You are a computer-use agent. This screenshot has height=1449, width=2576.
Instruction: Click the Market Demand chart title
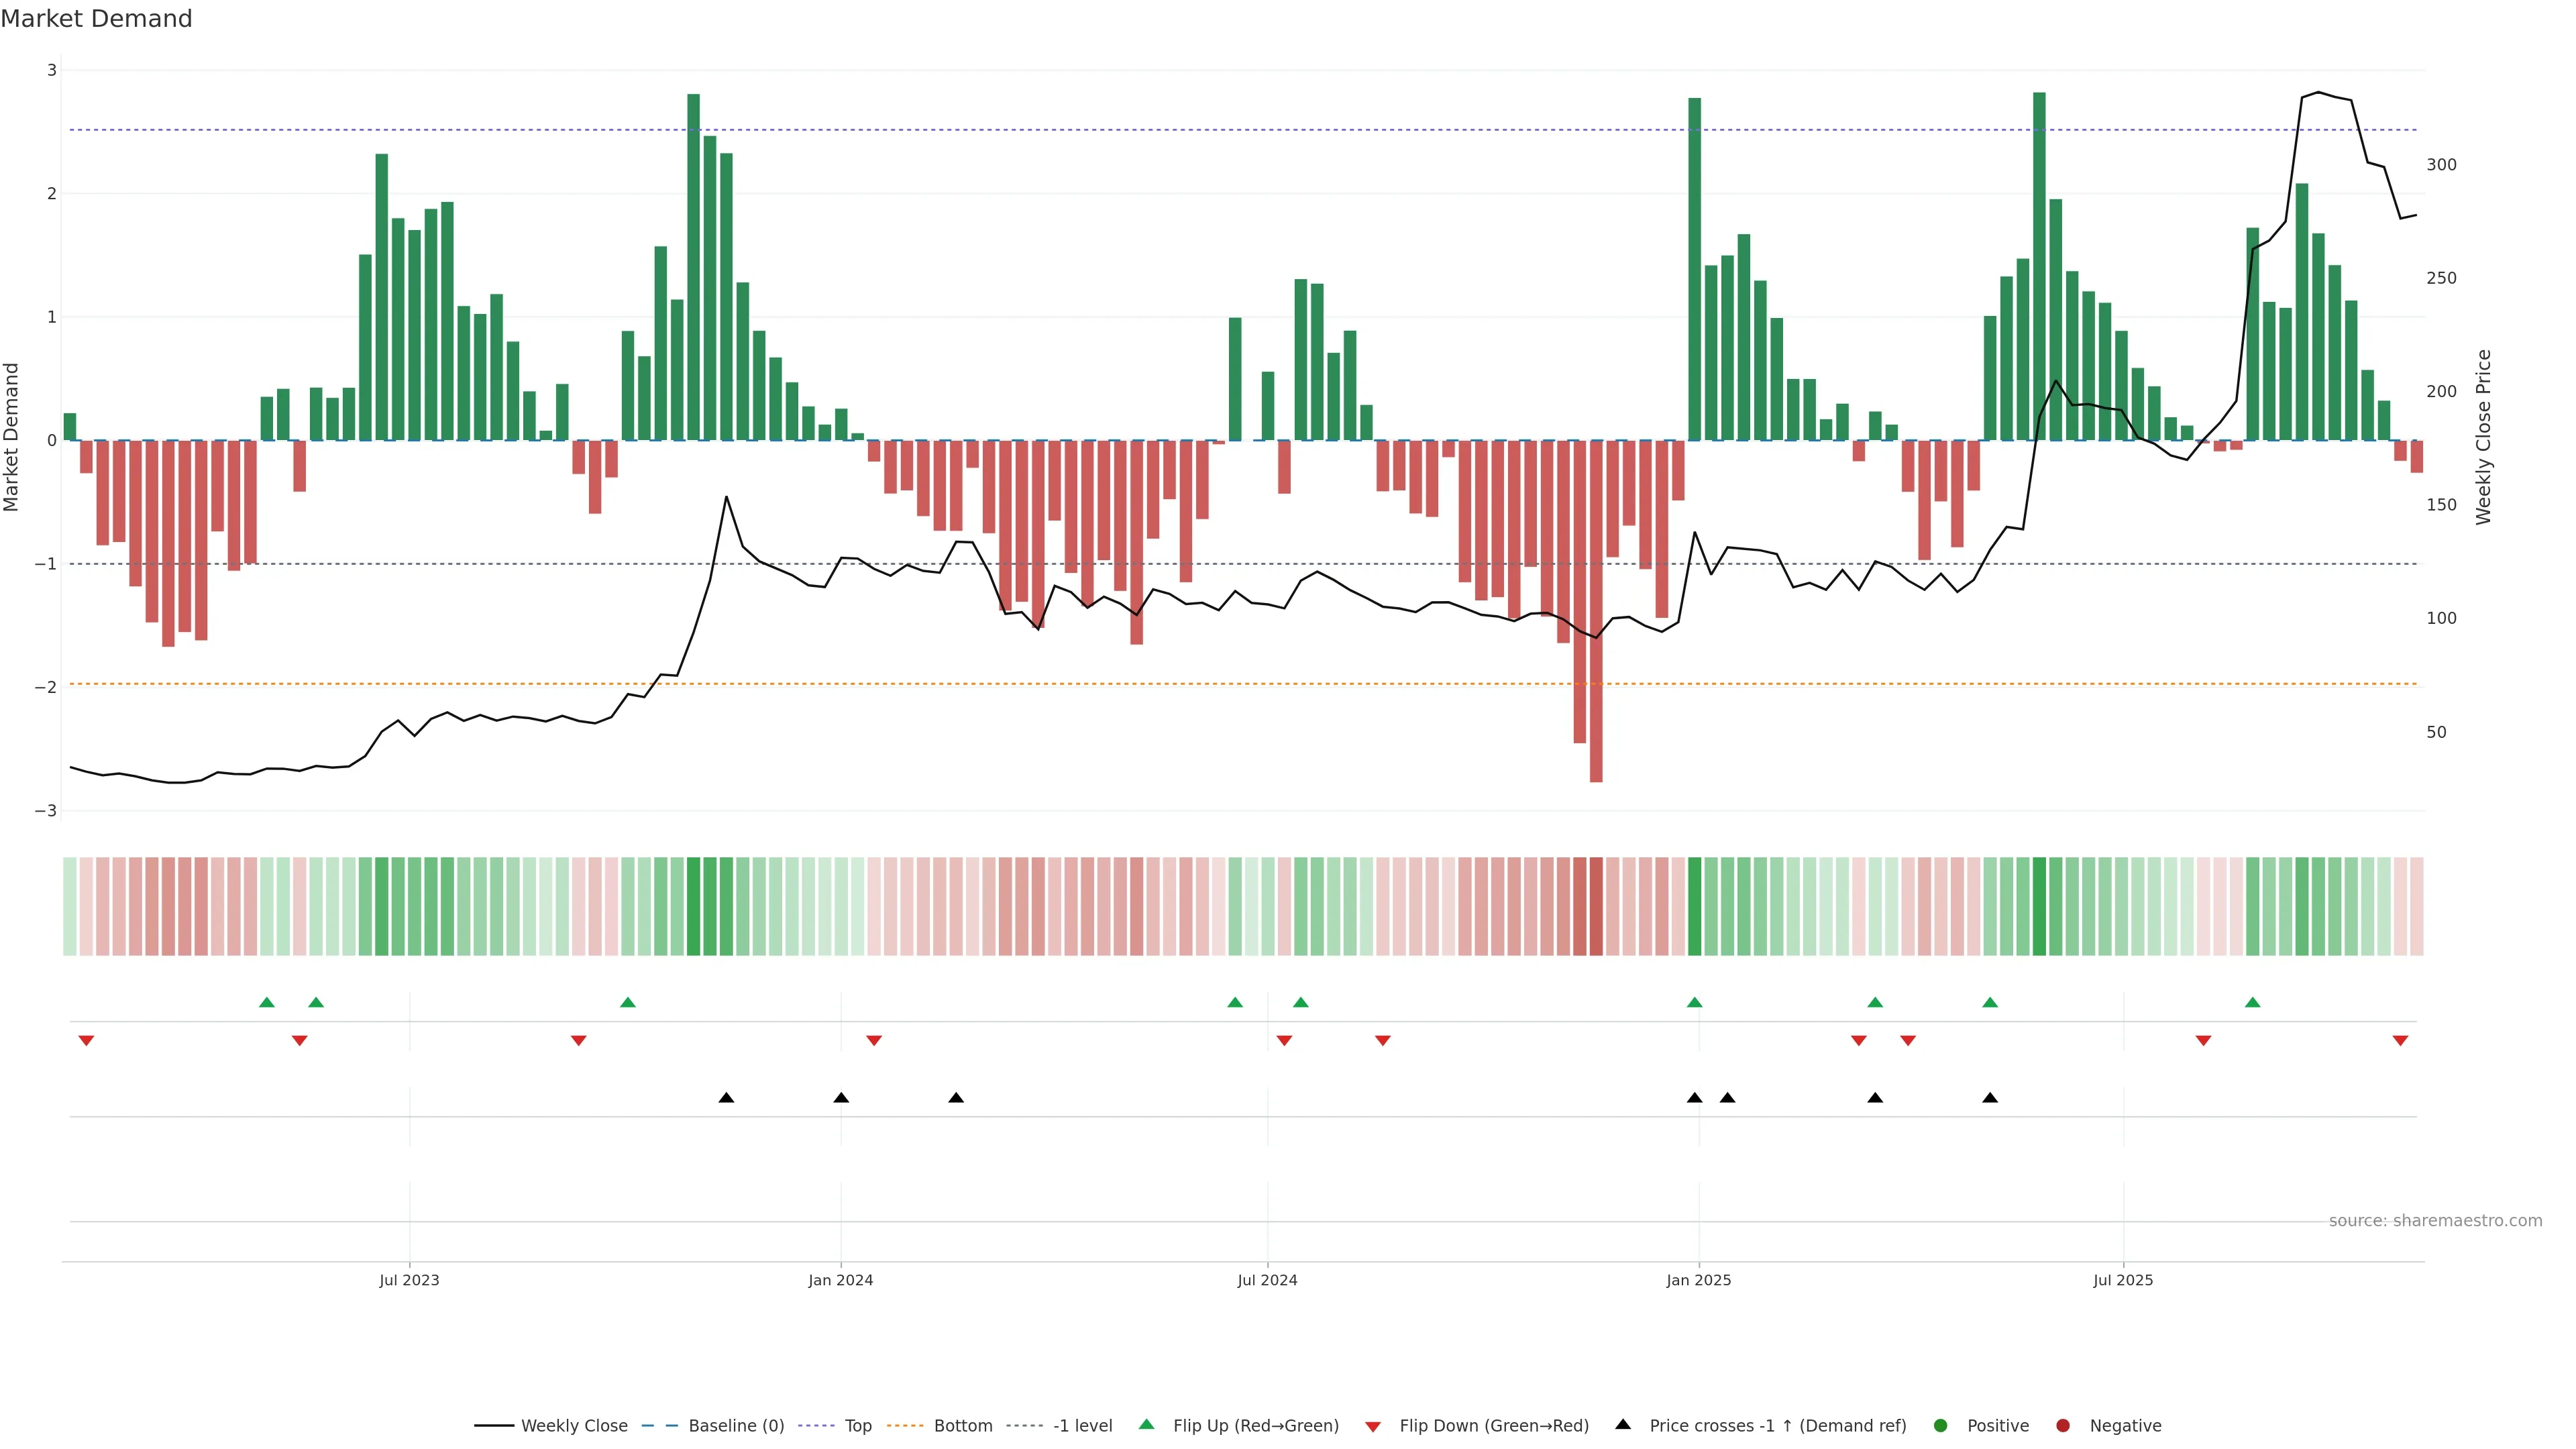click(x=96, y=19)
